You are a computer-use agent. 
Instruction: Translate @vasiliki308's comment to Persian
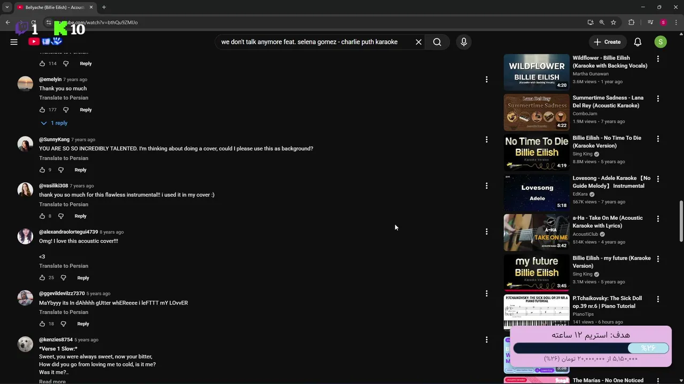64,204
